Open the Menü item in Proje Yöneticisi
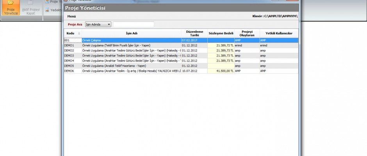This screenshot has height=156, width=367. point(71,16)
